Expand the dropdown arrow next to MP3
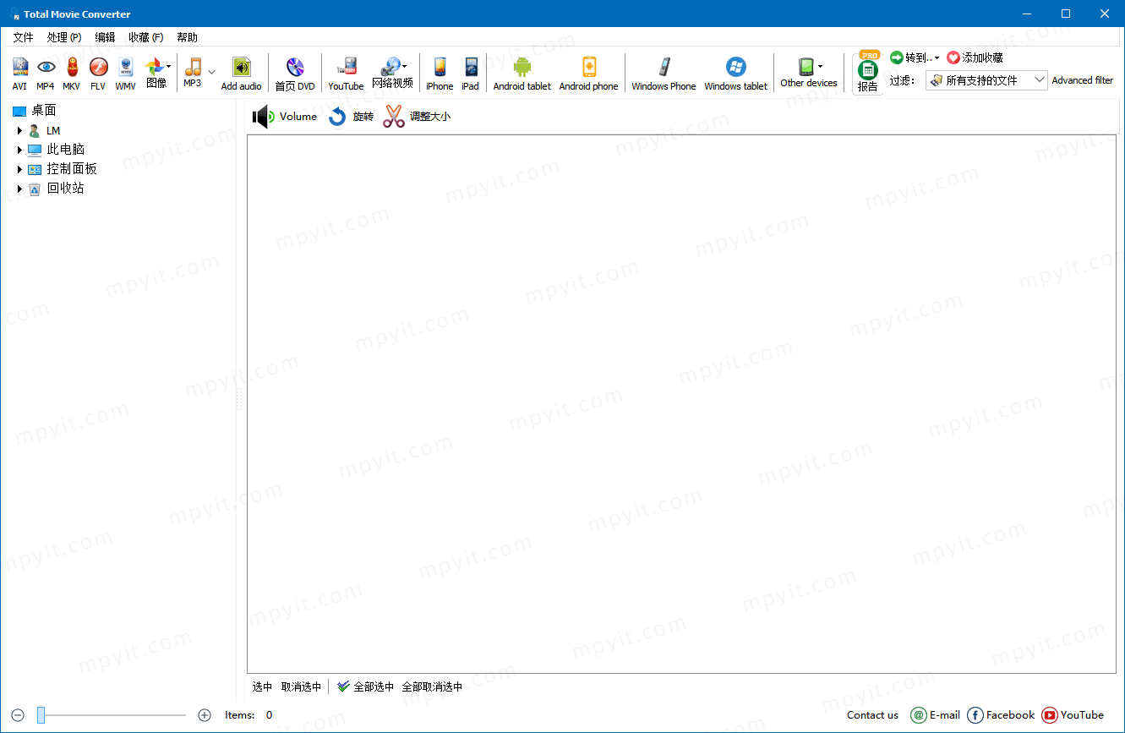The height and width of the screenshot is (733, 1125). (211, 73)
